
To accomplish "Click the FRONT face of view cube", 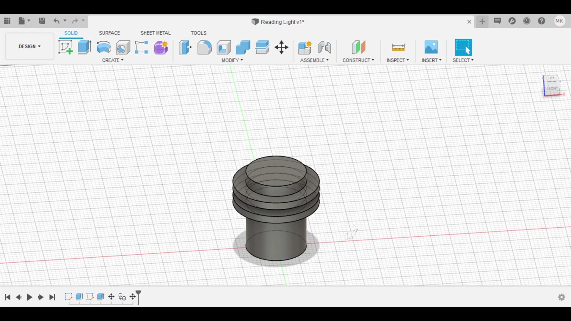I will coord(552,89).
